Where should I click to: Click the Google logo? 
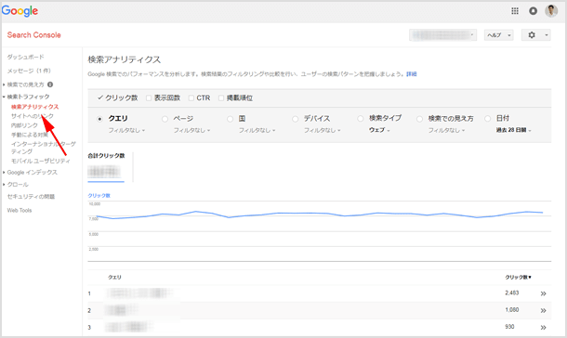(x=20, y=11)
